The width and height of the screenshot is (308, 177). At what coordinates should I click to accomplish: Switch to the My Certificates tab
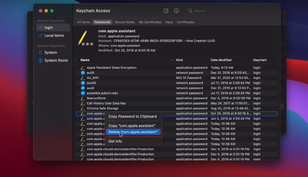point(150,22)
